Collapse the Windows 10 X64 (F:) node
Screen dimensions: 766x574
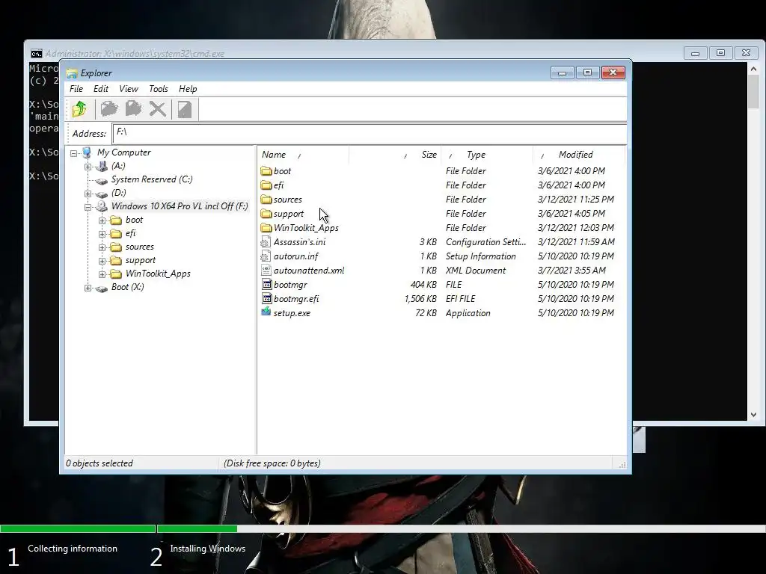pyautogui.click(x=88, y=207)
